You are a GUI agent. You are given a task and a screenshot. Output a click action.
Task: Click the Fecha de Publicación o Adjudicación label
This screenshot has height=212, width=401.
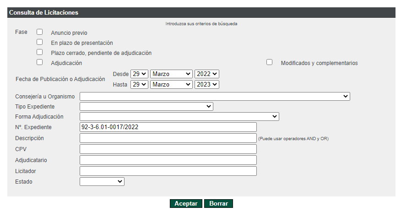tap(60, 79)
